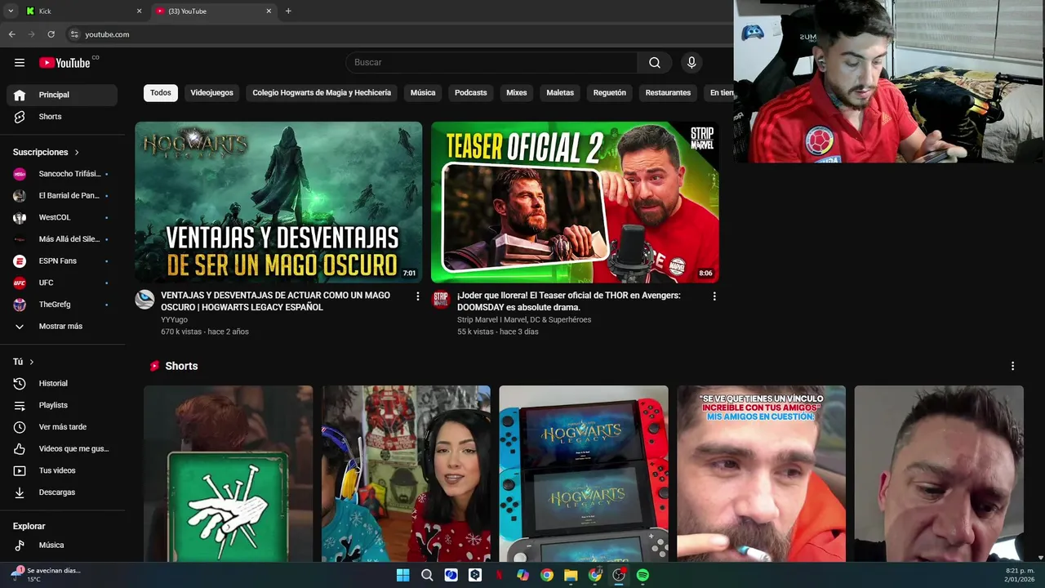Close the Kick browser tab
Viewport: 1045px width, 588px height.
point(139,11)
